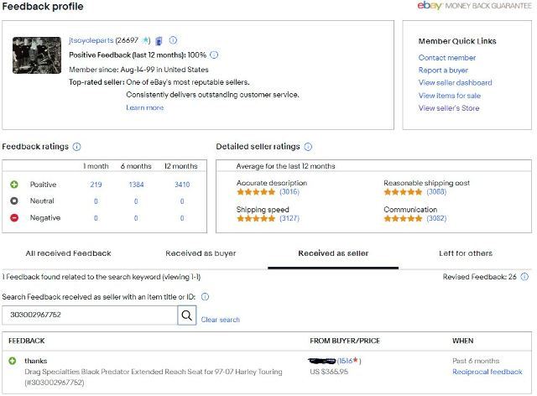Click the 12 months positive count 3410
Screen dimensions: 537x396
[x=181, y=185]
